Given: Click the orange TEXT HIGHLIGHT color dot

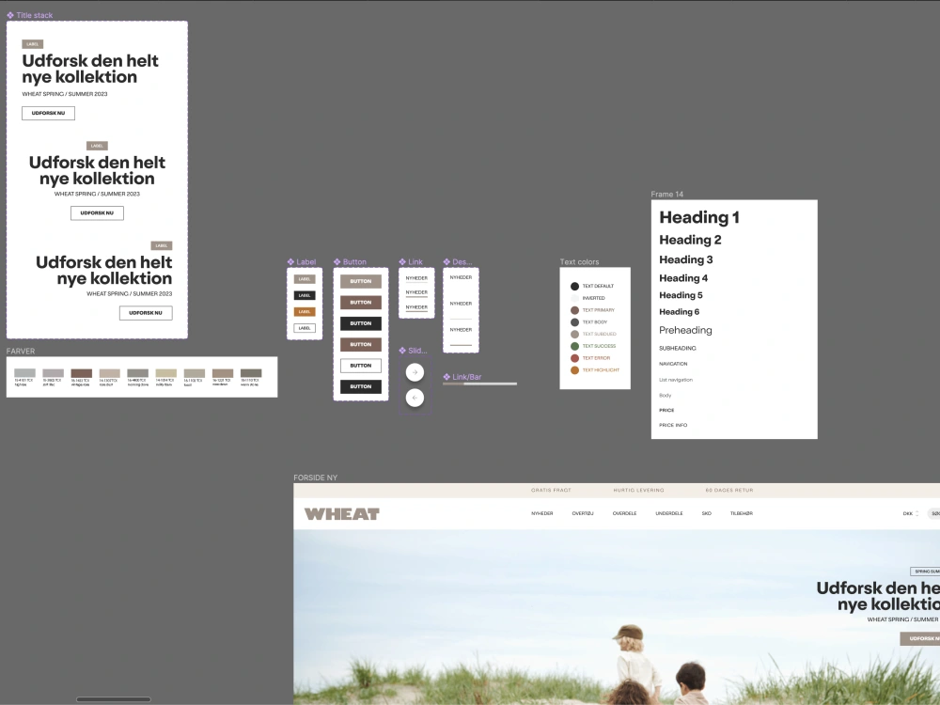Looking at the screenshot, I should click(574, 369).
